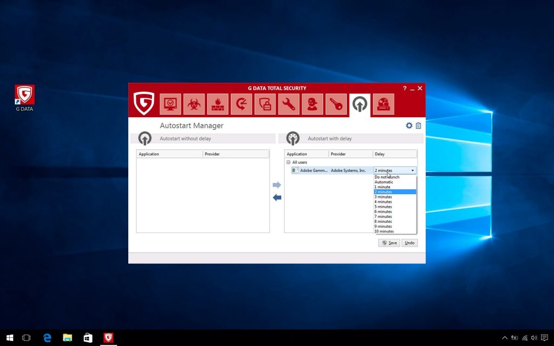Image resolution: width=554 pixels, height=346 pixels.
Task: Open the Backup tab with circular arrow
Action: [x=241, y=104]
